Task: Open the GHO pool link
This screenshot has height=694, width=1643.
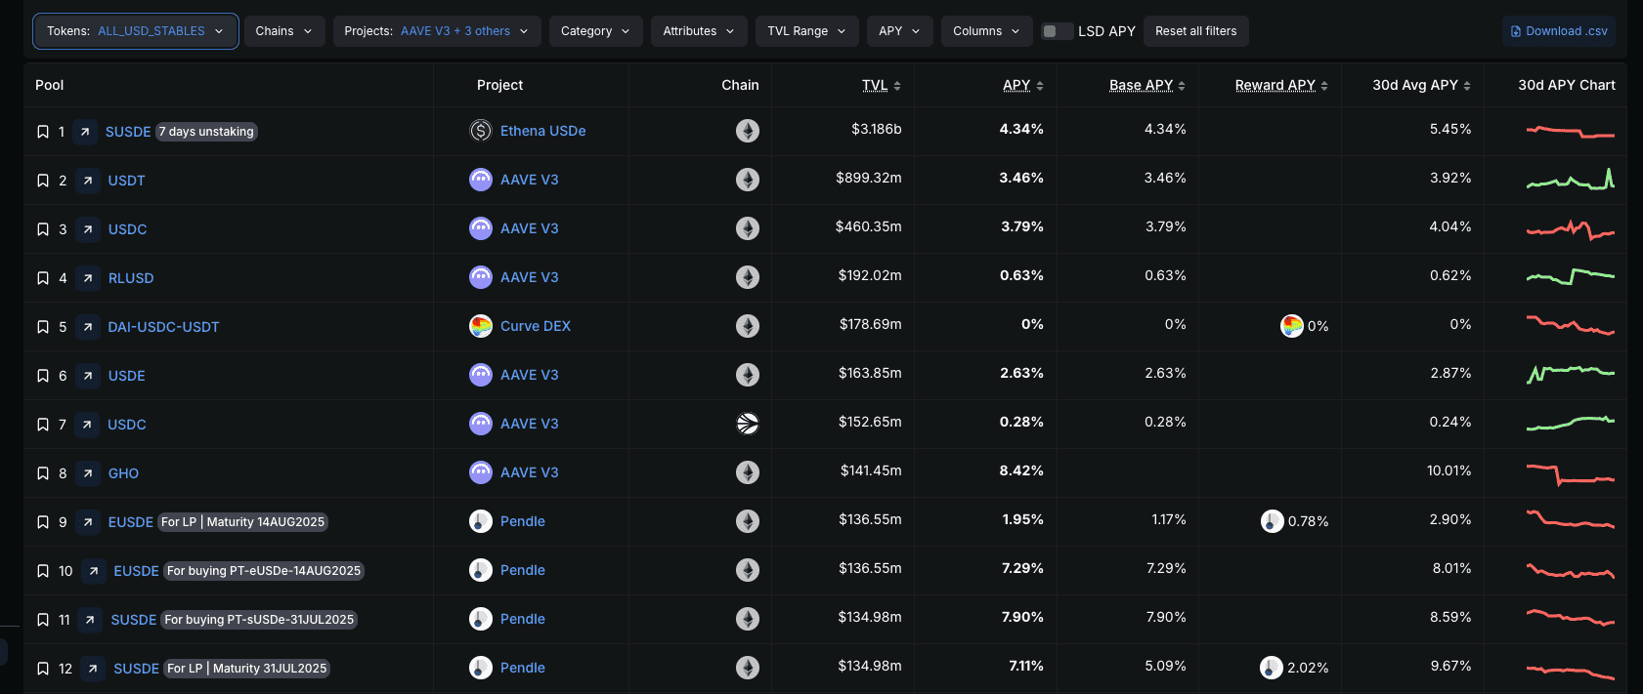Action: pyautogui.click(x=123, y=473)
